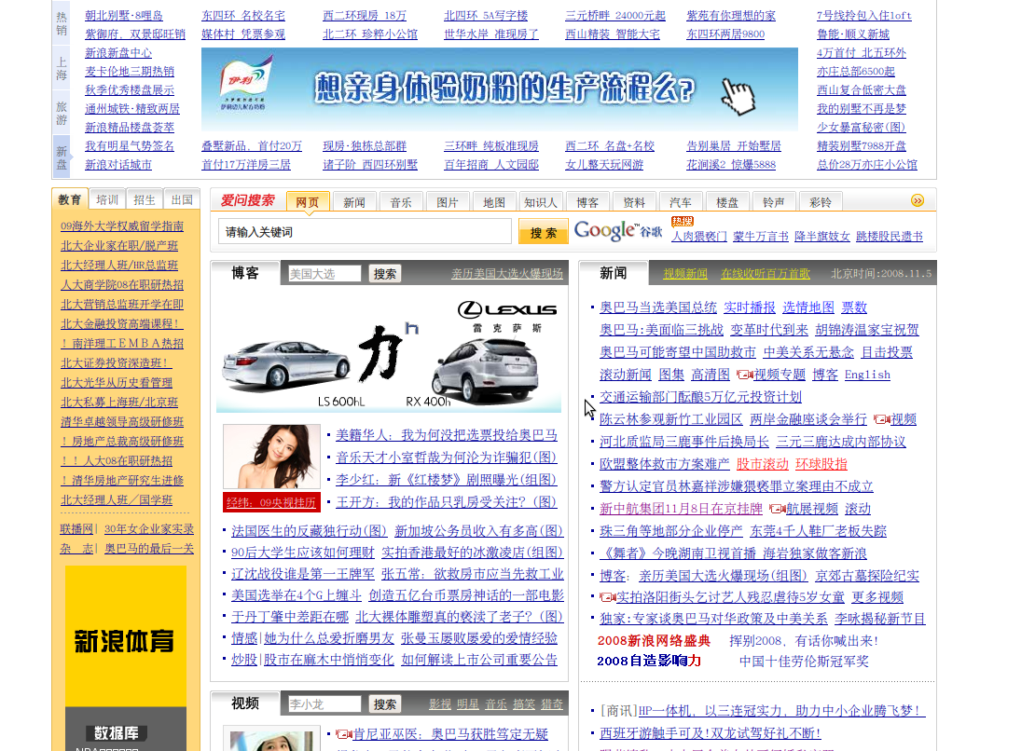Open 在线收听百万首歌 link
This screenshot has width=1035, height=751.
click(765, 274)
